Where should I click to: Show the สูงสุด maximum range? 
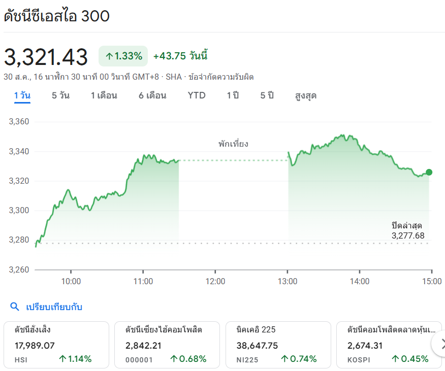pos(306,95)
